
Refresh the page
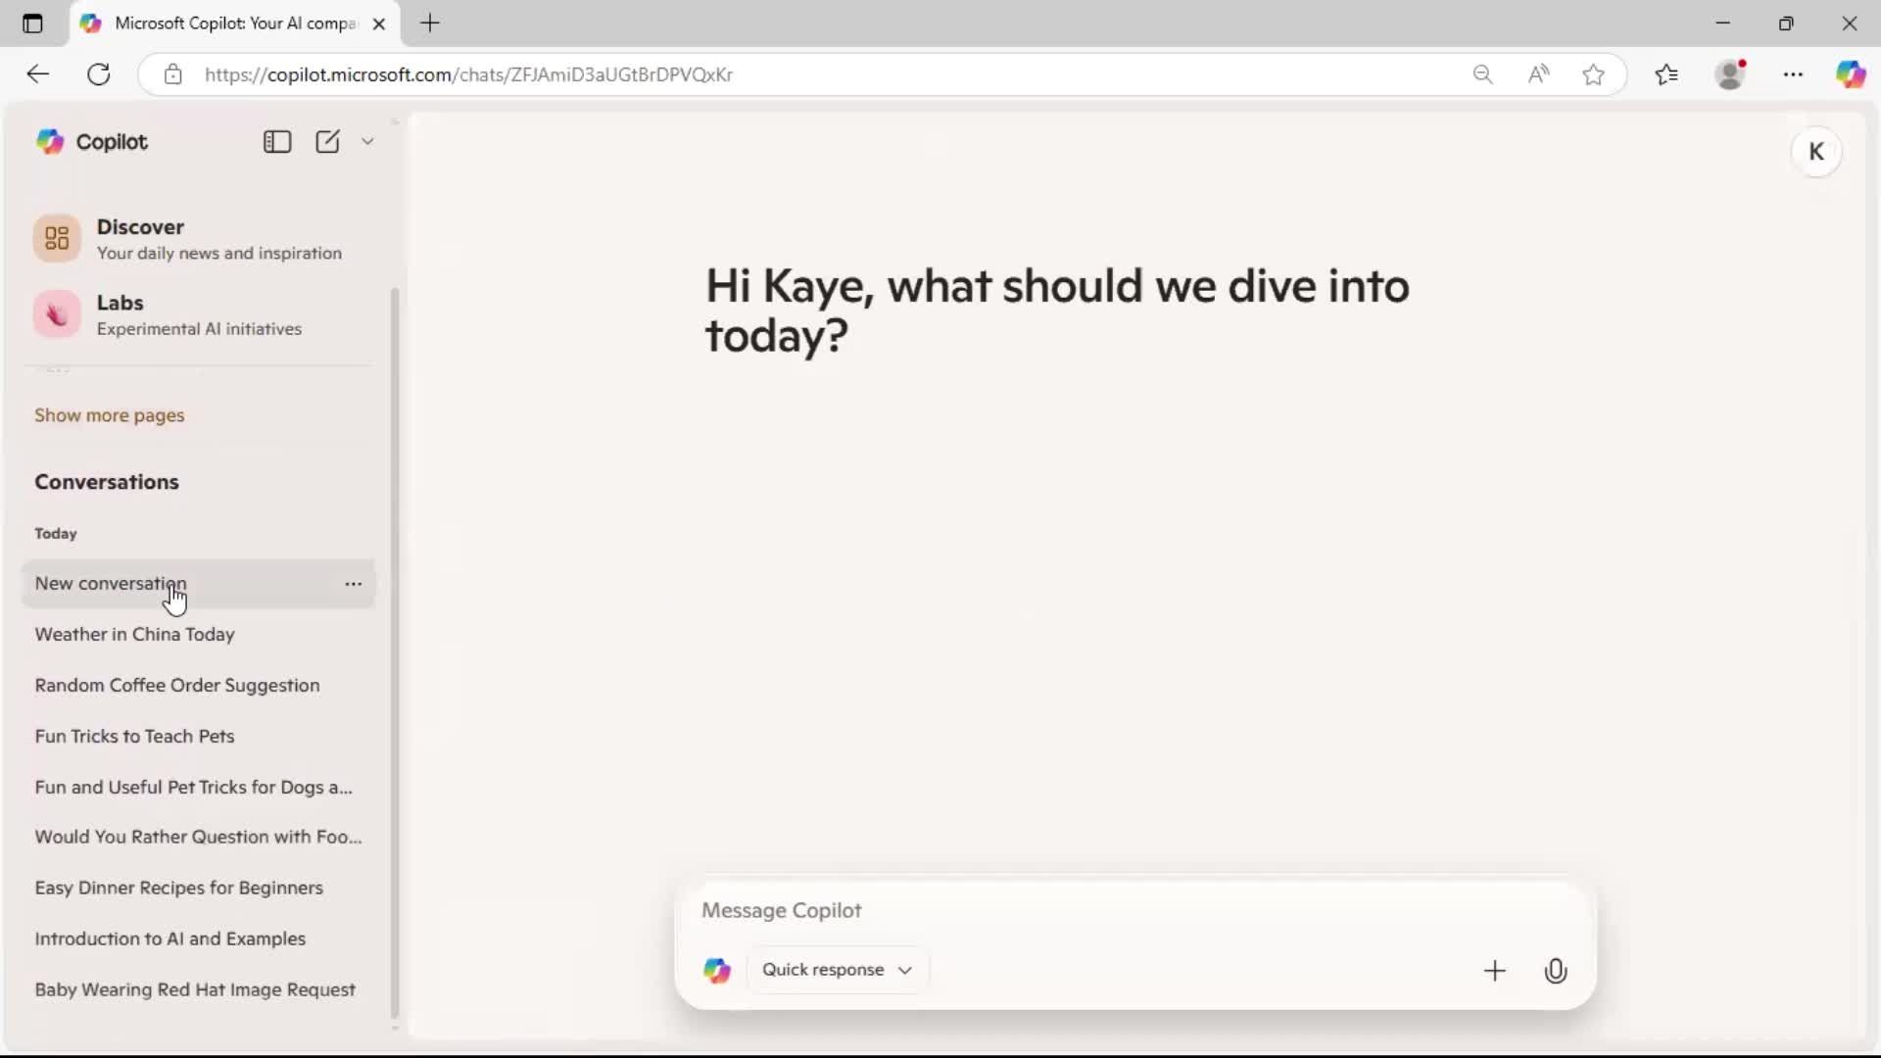click(99, 74)
